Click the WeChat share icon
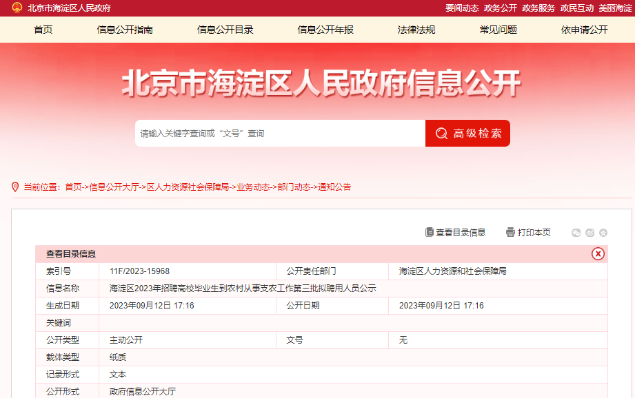 pos(576,233)
